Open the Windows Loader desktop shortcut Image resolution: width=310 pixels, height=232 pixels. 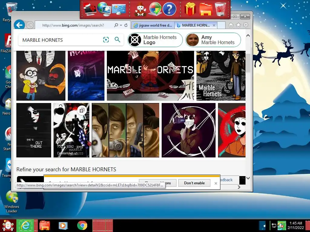point(12,202)
